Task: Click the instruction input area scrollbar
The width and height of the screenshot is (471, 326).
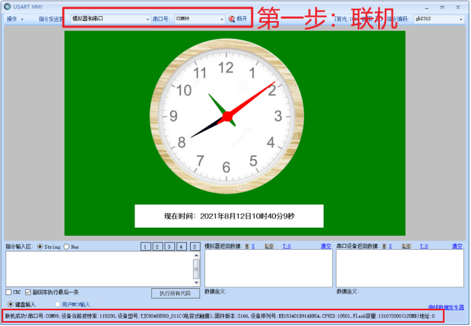Action: (196, 268)
